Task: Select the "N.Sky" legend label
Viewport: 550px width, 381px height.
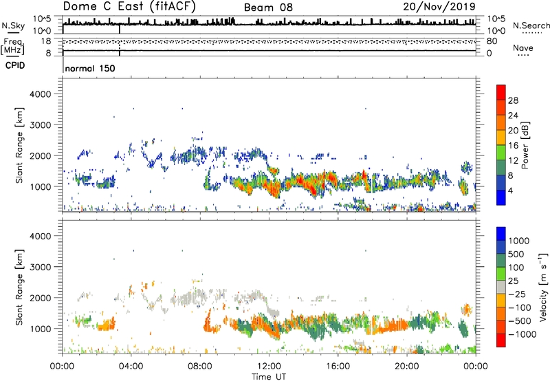Action: (13, 25)
